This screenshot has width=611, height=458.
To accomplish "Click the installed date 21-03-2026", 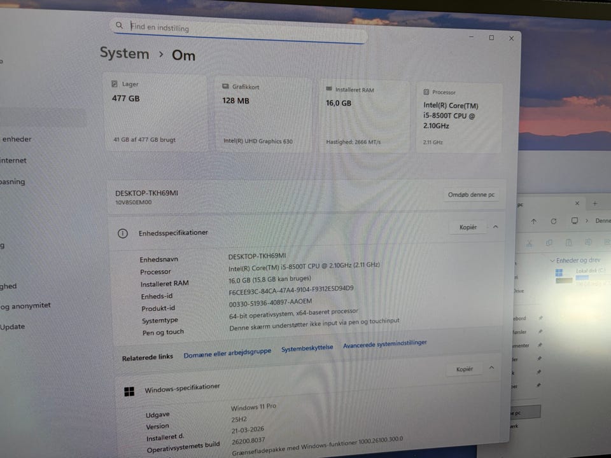I will click(x=248, y=430).
